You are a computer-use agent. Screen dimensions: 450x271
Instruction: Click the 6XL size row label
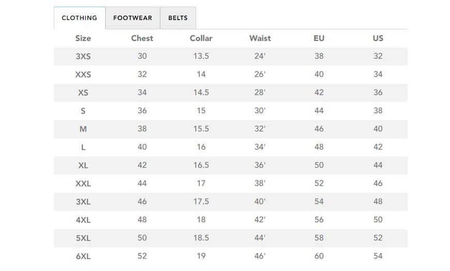83,256
